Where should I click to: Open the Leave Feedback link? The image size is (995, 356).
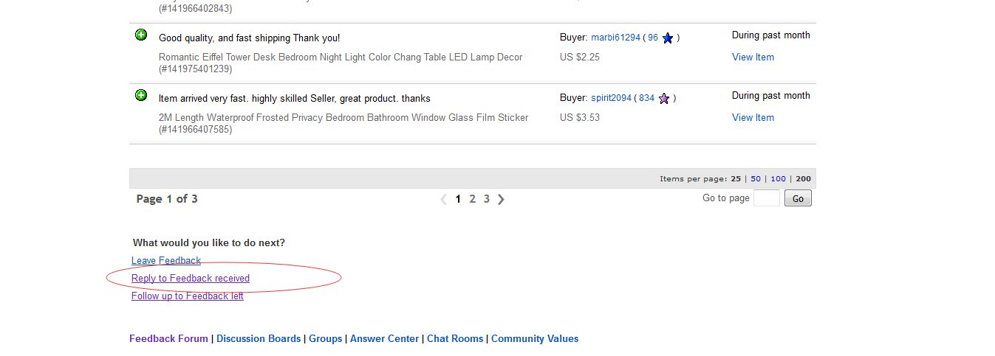tap(166, 260)
